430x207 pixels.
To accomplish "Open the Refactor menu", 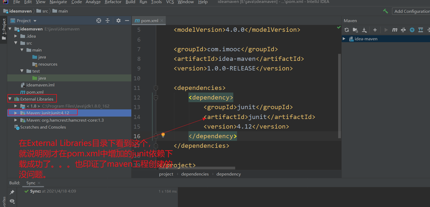I will [x=113, y=2].
